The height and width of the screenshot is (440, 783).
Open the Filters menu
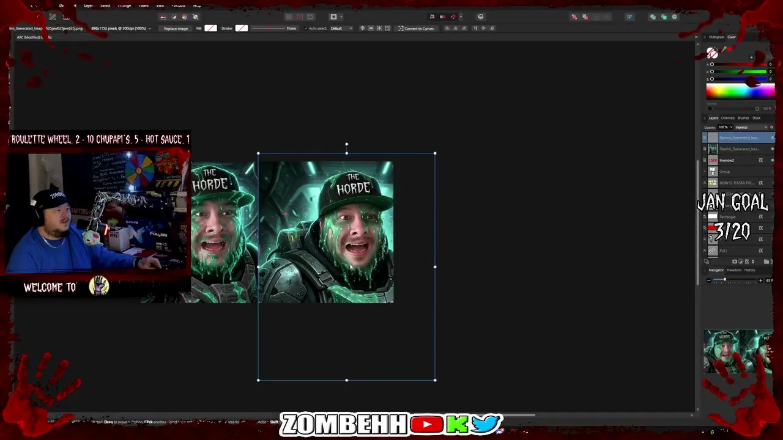click(143, 5)
